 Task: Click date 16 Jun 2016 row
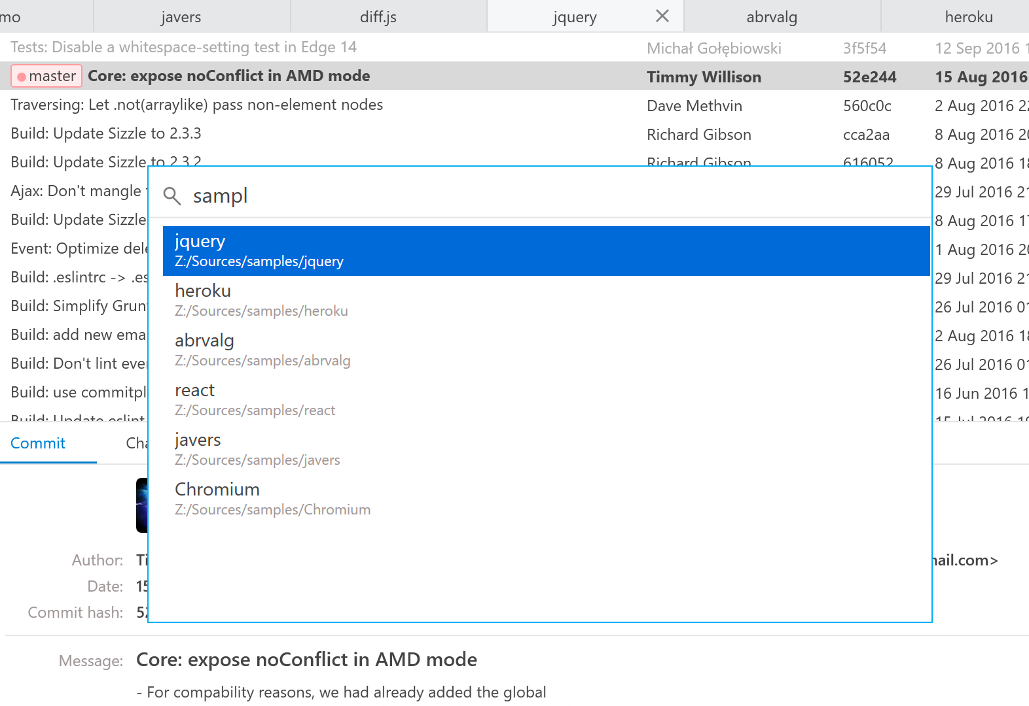point(981,394)
